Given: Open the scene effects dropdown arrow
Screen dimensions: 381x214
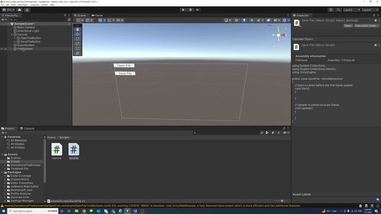Looking at the screenshot, I should [x=263, y=20].
